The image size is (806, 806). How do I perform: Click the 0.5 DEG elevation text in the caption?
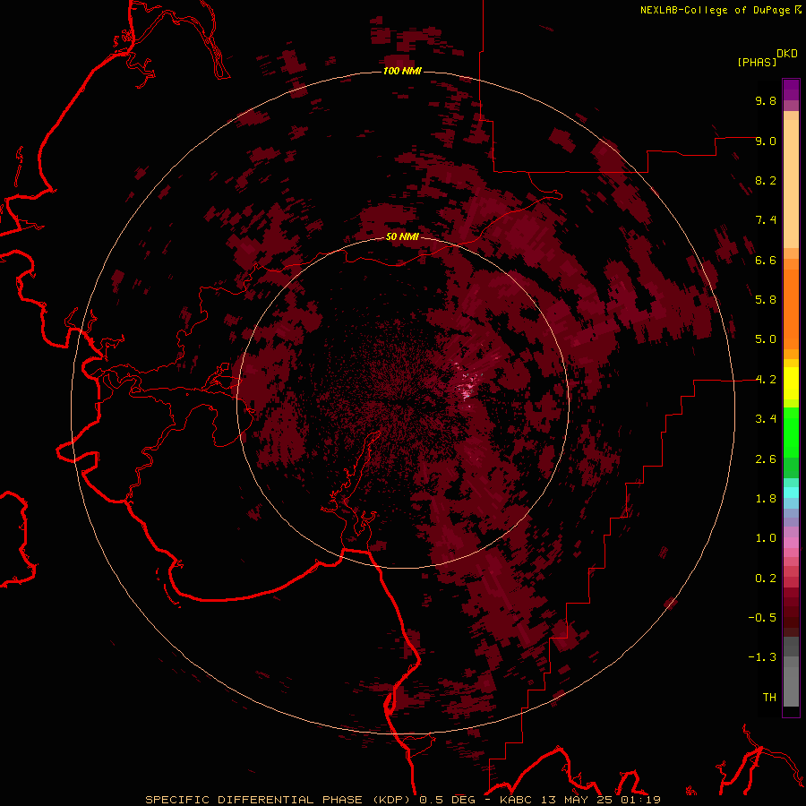tap(447, 800)
